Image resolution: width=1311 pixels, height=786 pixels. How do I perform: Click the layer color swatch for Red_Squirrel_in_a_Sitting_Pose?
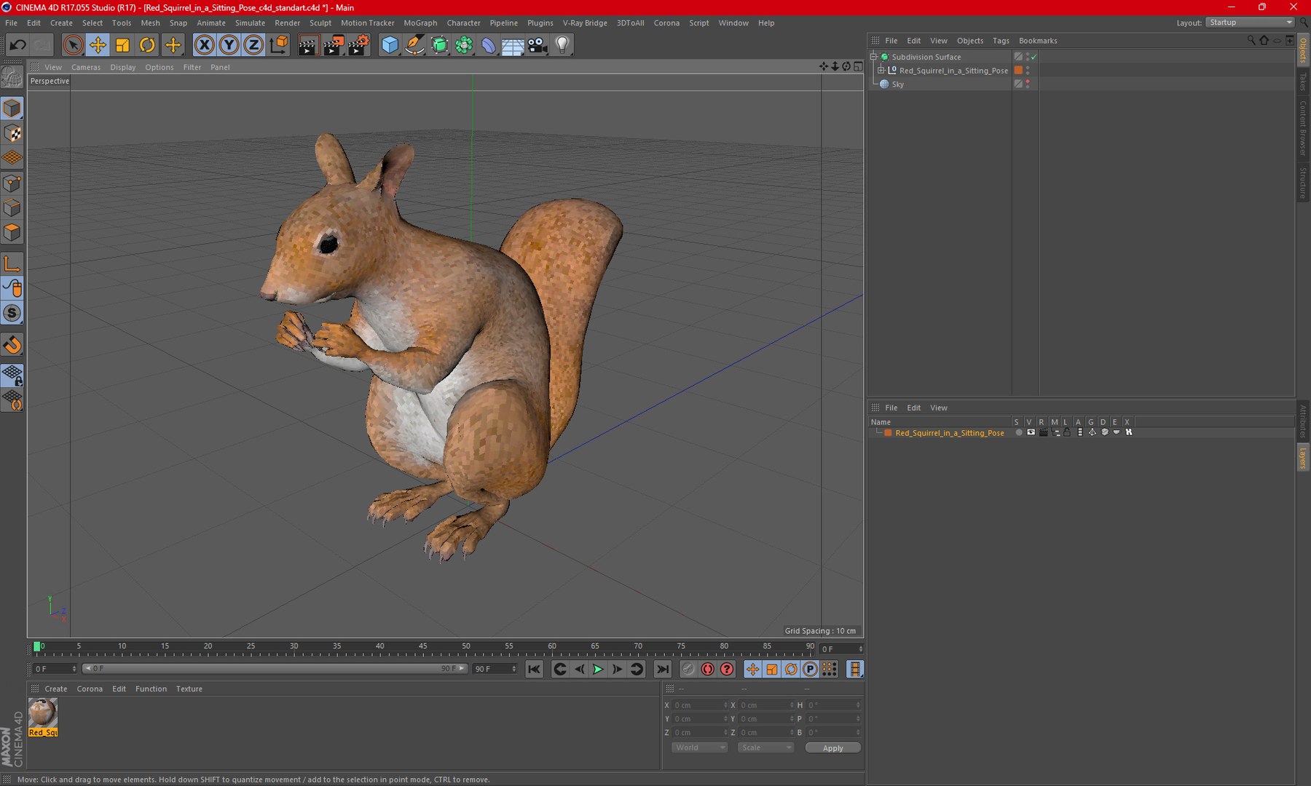point(888,432)
